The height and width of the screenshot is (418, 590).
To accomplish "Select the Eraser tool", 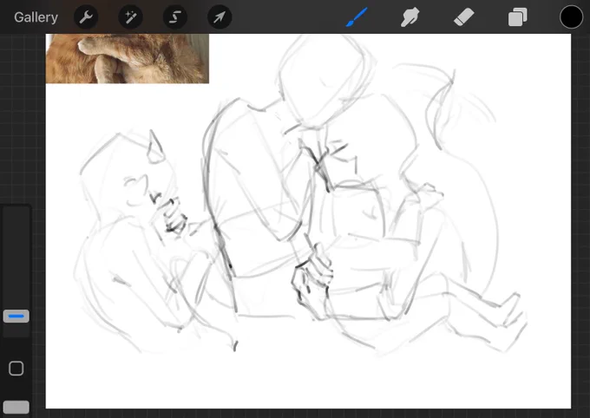I will tap(463, 17).
